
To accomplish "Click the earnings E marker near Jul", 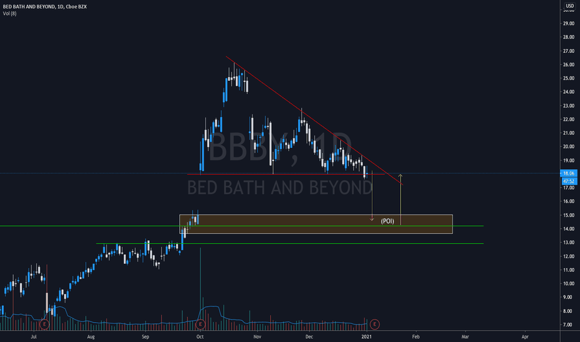I will click(44, 324).
